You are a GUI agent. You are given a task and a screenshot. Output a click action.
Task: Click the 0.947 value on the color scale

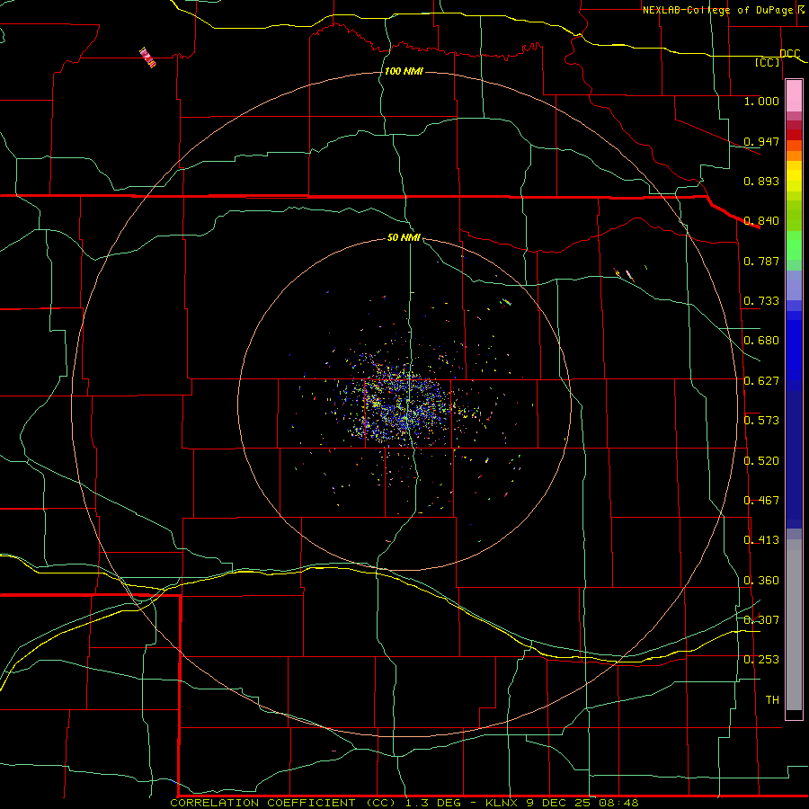[x=761, y=141]
